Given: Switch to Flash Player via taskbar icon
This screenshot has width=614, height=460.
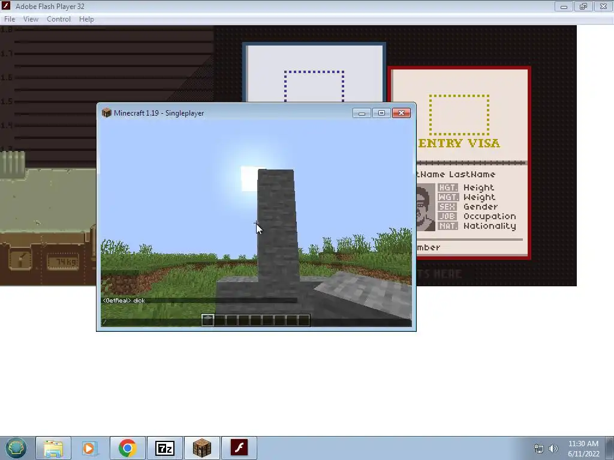Looking at the screenshot, I should click(x=239, y=448).
